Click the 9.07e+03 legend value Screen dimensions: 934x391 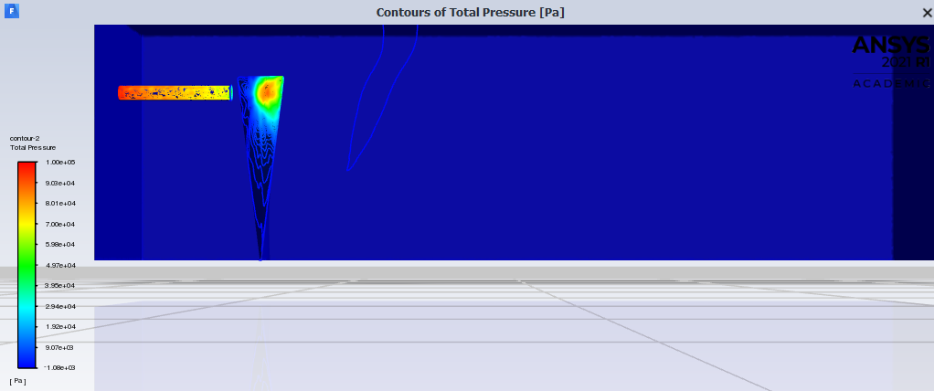pos(60,347)
